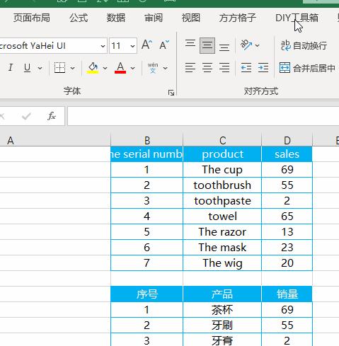
Task: Select column B header
Action: click(x=146, y=141)
